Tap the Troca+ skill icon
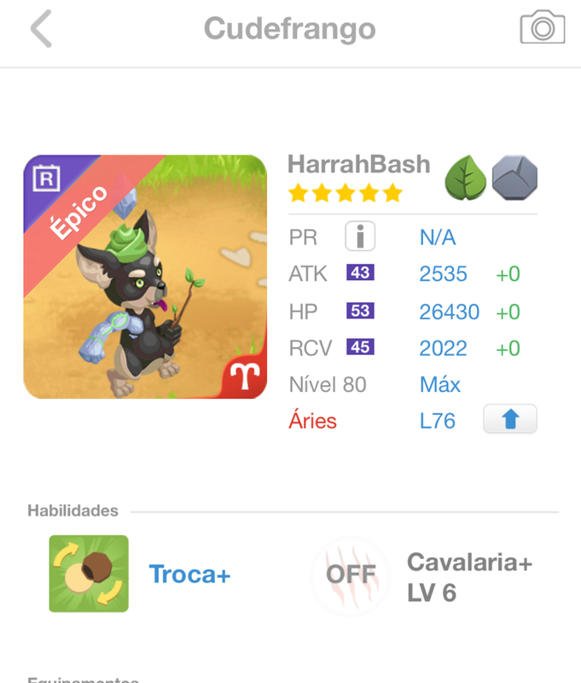Image resolution: width=581 pixels, height=683 pixels. tap(89, 574)
